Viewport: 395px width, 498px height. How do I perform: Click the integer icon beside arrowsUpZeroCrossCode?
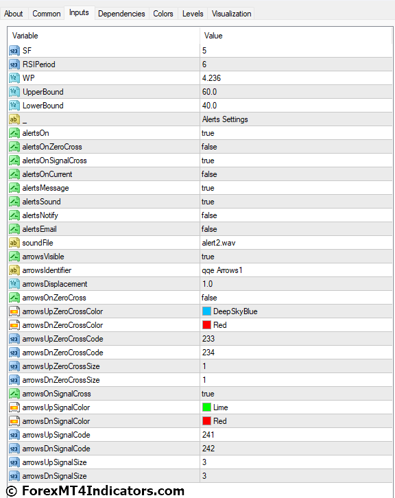pos(14,339)
